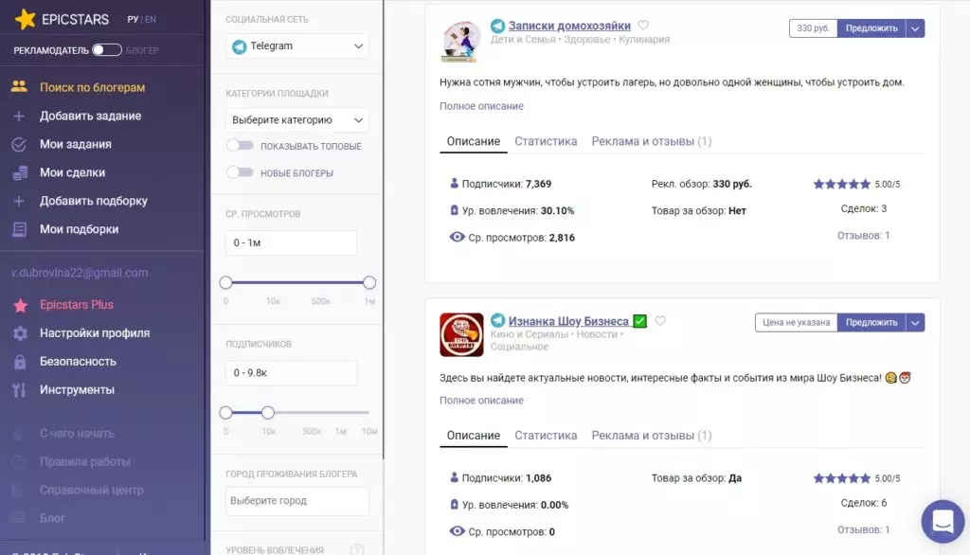Click the account email v.dubrovina22@gmail.com
The height and width of the screenshot is (555, 970).
[x=80, y=273]
